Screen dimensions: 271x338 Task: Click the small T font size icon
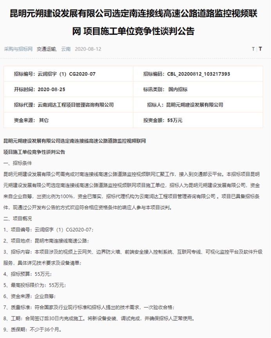pos(253,49)
